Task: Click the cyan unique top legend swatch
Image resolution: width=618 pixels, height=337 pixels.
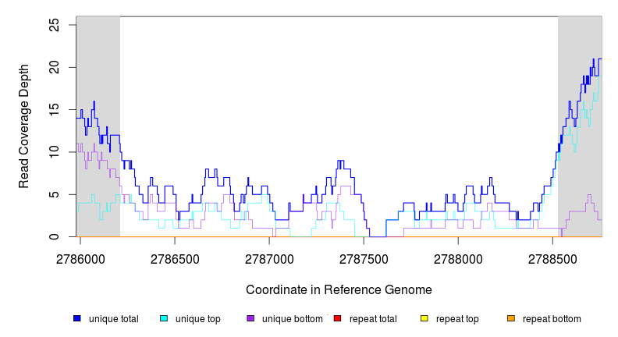Action: coord(164,319)
